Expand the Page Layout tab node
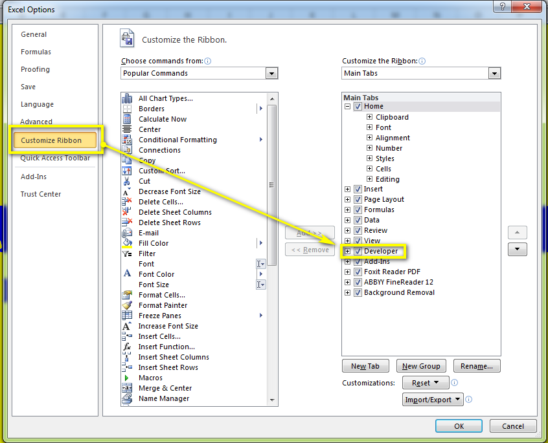Image resolution: width=548 pixels, height=443 pixels. pos(347,200)
